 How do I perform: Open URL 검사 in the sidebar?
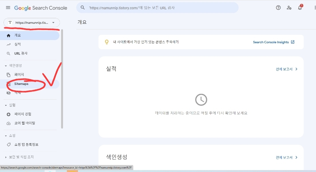tap(30, 53)
